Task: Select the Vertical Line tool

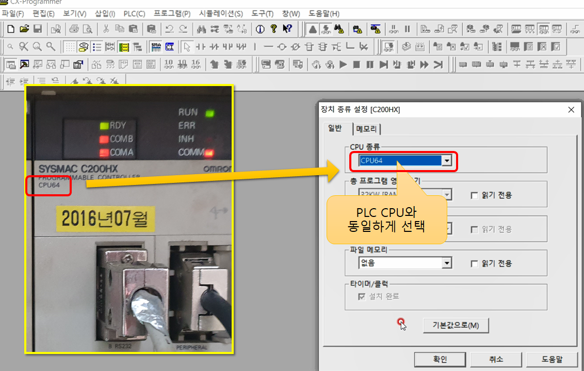Action: click(255, 47)
